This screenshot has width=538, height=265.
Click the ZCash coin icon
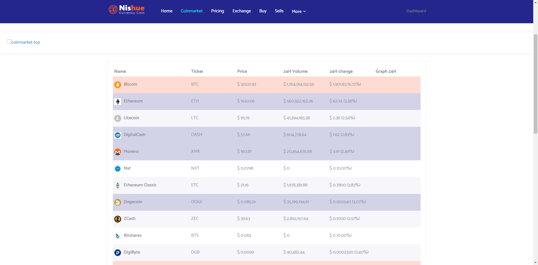coord(118,219)
